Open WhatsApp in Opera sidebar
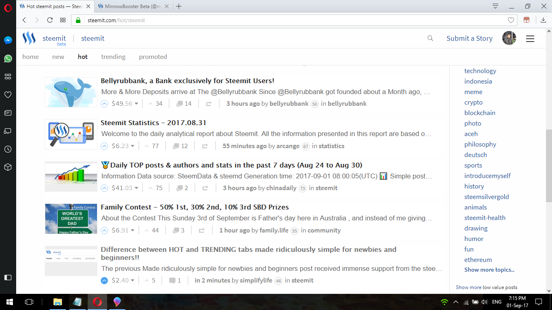This screenshot has width=552, height=310. (x=8, y=59)
